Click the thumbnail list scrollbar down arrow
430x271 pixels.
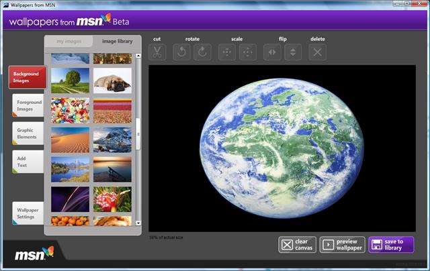pyautogui.click(x=138, y=223)
